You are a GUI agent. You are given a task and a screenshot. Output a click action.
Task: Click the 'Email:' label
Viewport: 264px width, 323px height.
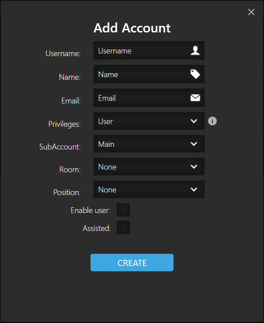point(71,101)
